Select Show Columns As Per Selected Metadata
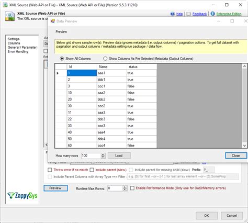This screenshot has height=223, width=248. pyautogui.click(x=105, y=59)
